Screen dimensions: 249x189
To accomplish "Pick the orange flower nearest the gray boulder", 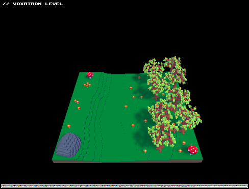I will click(x=69, y=126).
